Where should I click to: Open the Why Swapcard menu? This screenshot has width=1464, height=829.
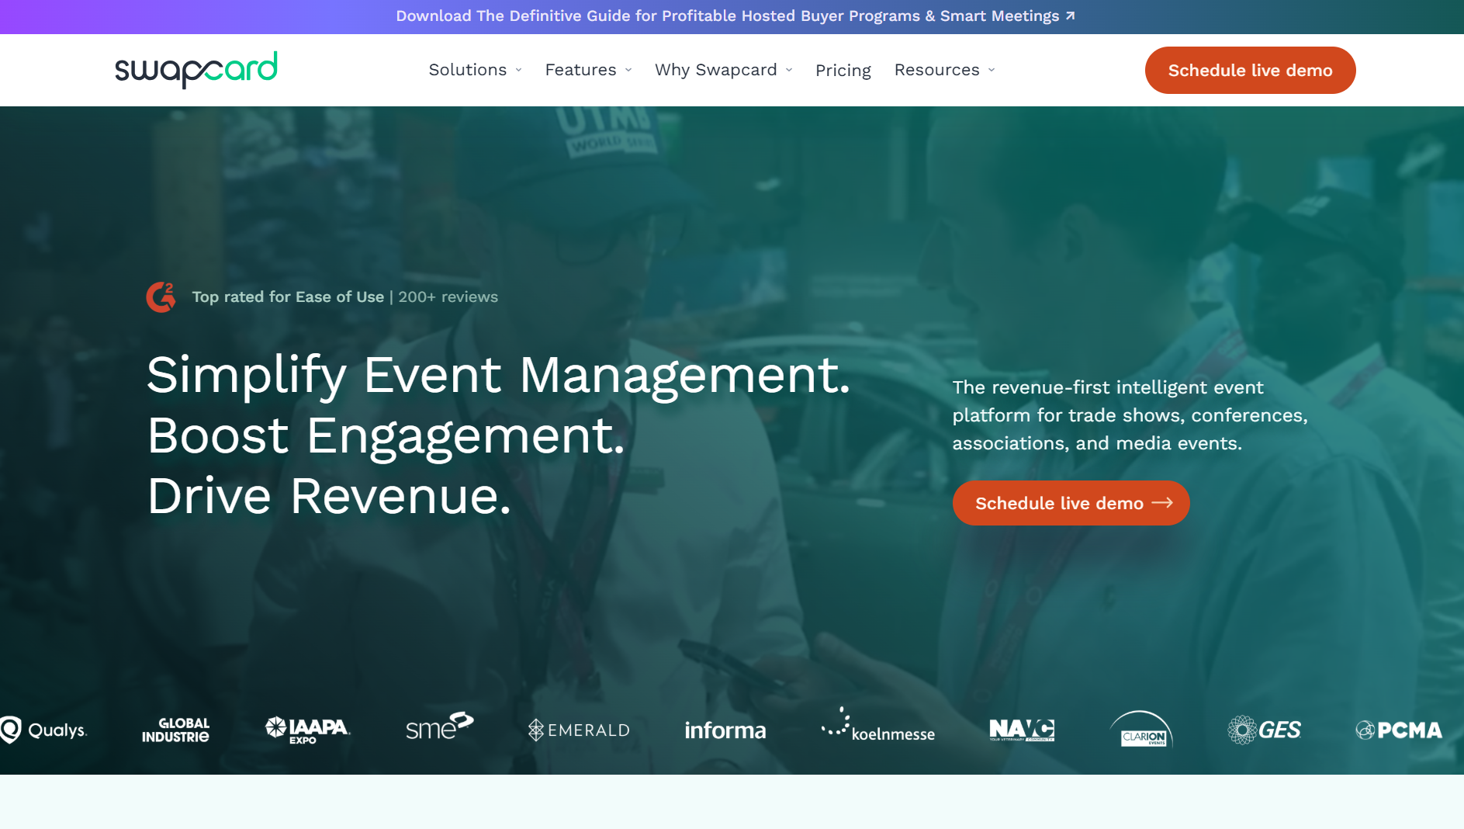click(x=724, y=70)
